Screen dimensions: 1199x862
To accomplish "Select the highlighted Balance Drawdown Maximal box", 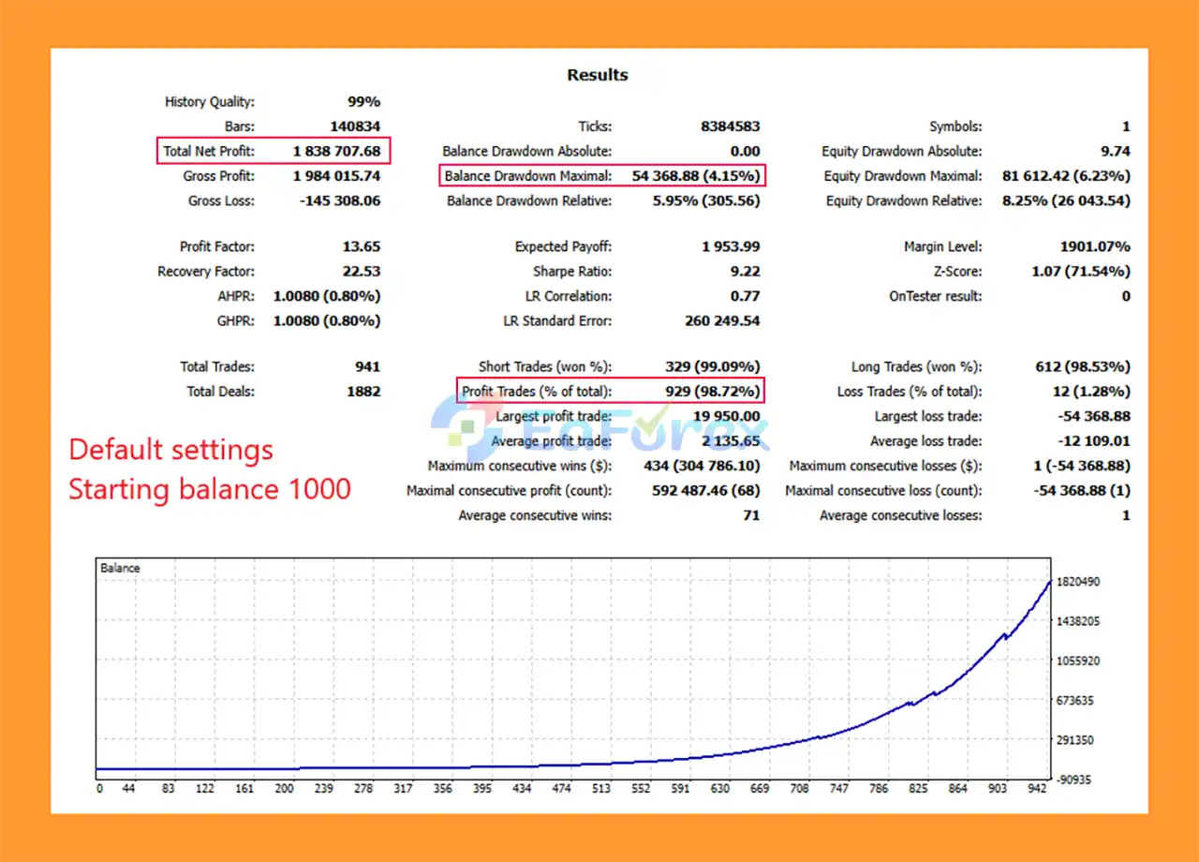I will coord(602,175).
